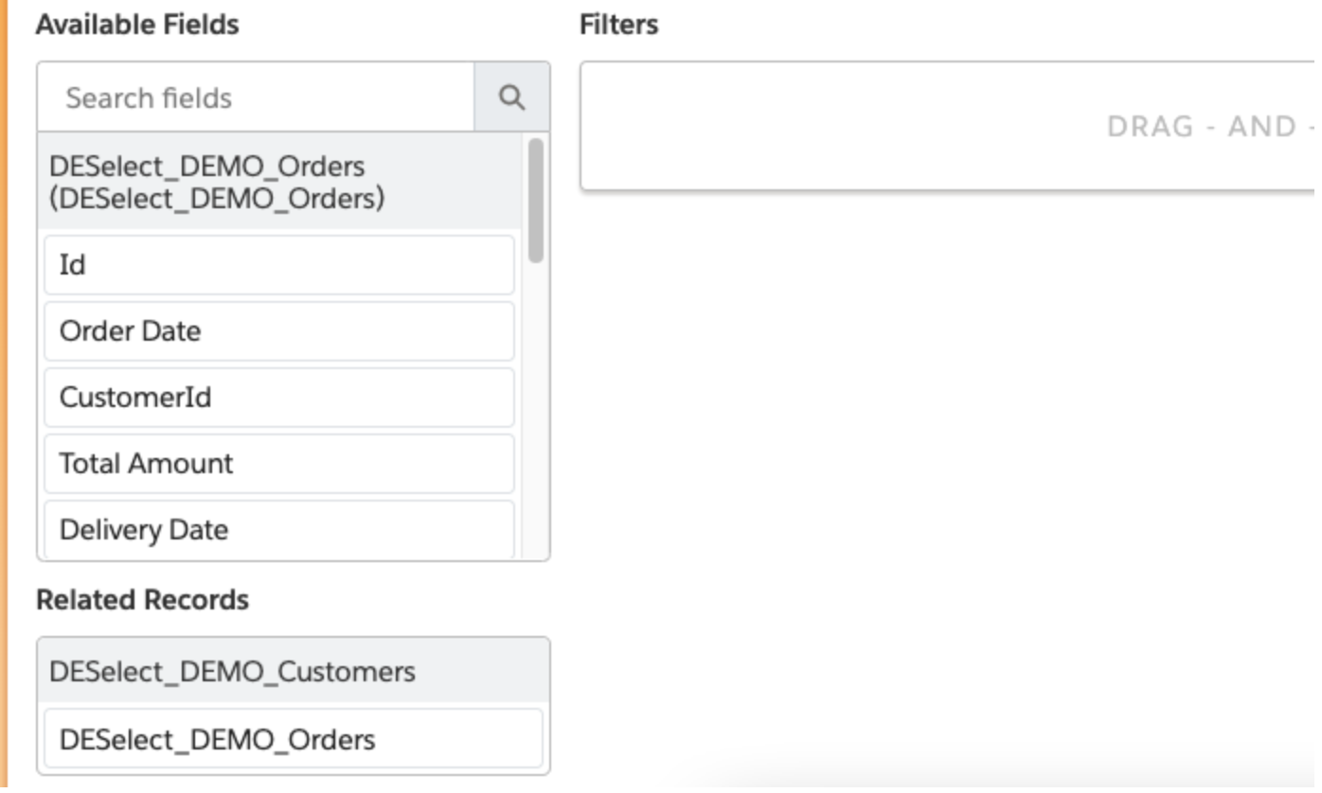Select the Delivery Date field

pos(279,530)
